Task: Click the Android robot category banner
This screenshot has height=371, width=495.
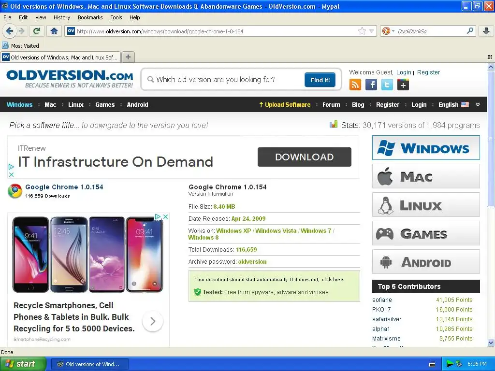Action: point(426,261)
